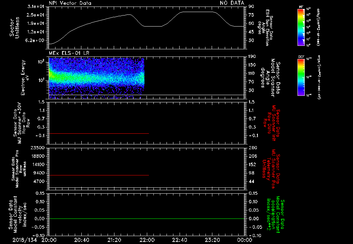353x244 pixels.
Task: Click the '4700' scanner position tick label
Action: pos(39,181)
